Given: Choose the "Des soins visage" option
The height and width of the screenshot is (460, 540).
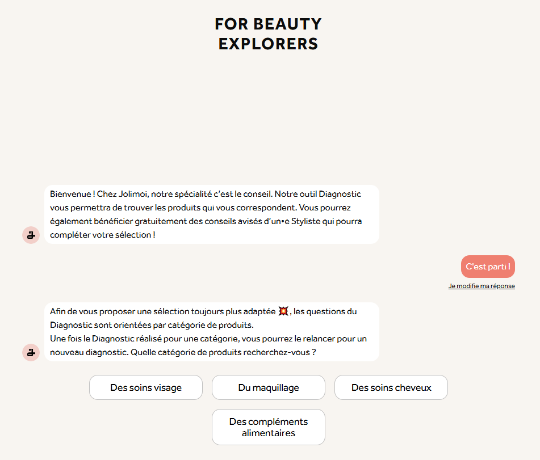Looking at the screenshot, I should pyautogui.click(x=146, y=388).
